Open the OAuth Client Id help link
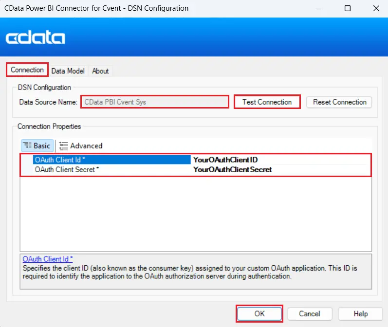The image size is (388, 327). click(48, 259)
